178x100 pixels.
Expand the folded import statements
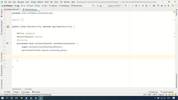pos(22,20)
